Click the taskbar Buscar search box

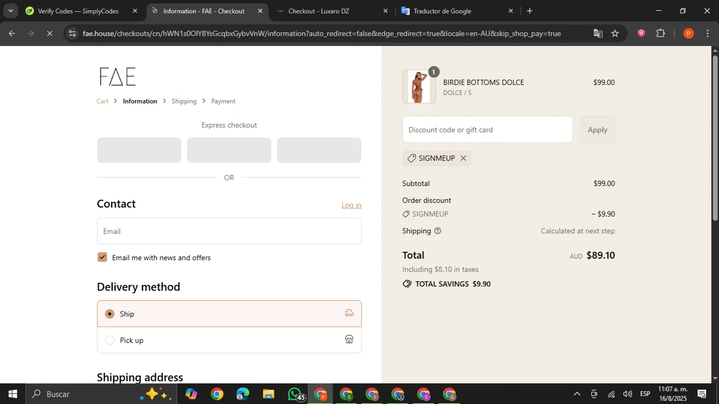[x=101, y=394]
